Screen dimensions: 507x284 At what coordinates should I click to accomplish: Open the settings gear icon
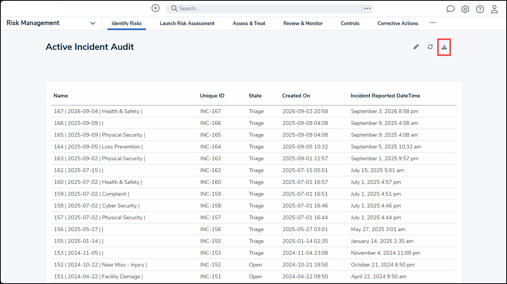tap(465, 9)
